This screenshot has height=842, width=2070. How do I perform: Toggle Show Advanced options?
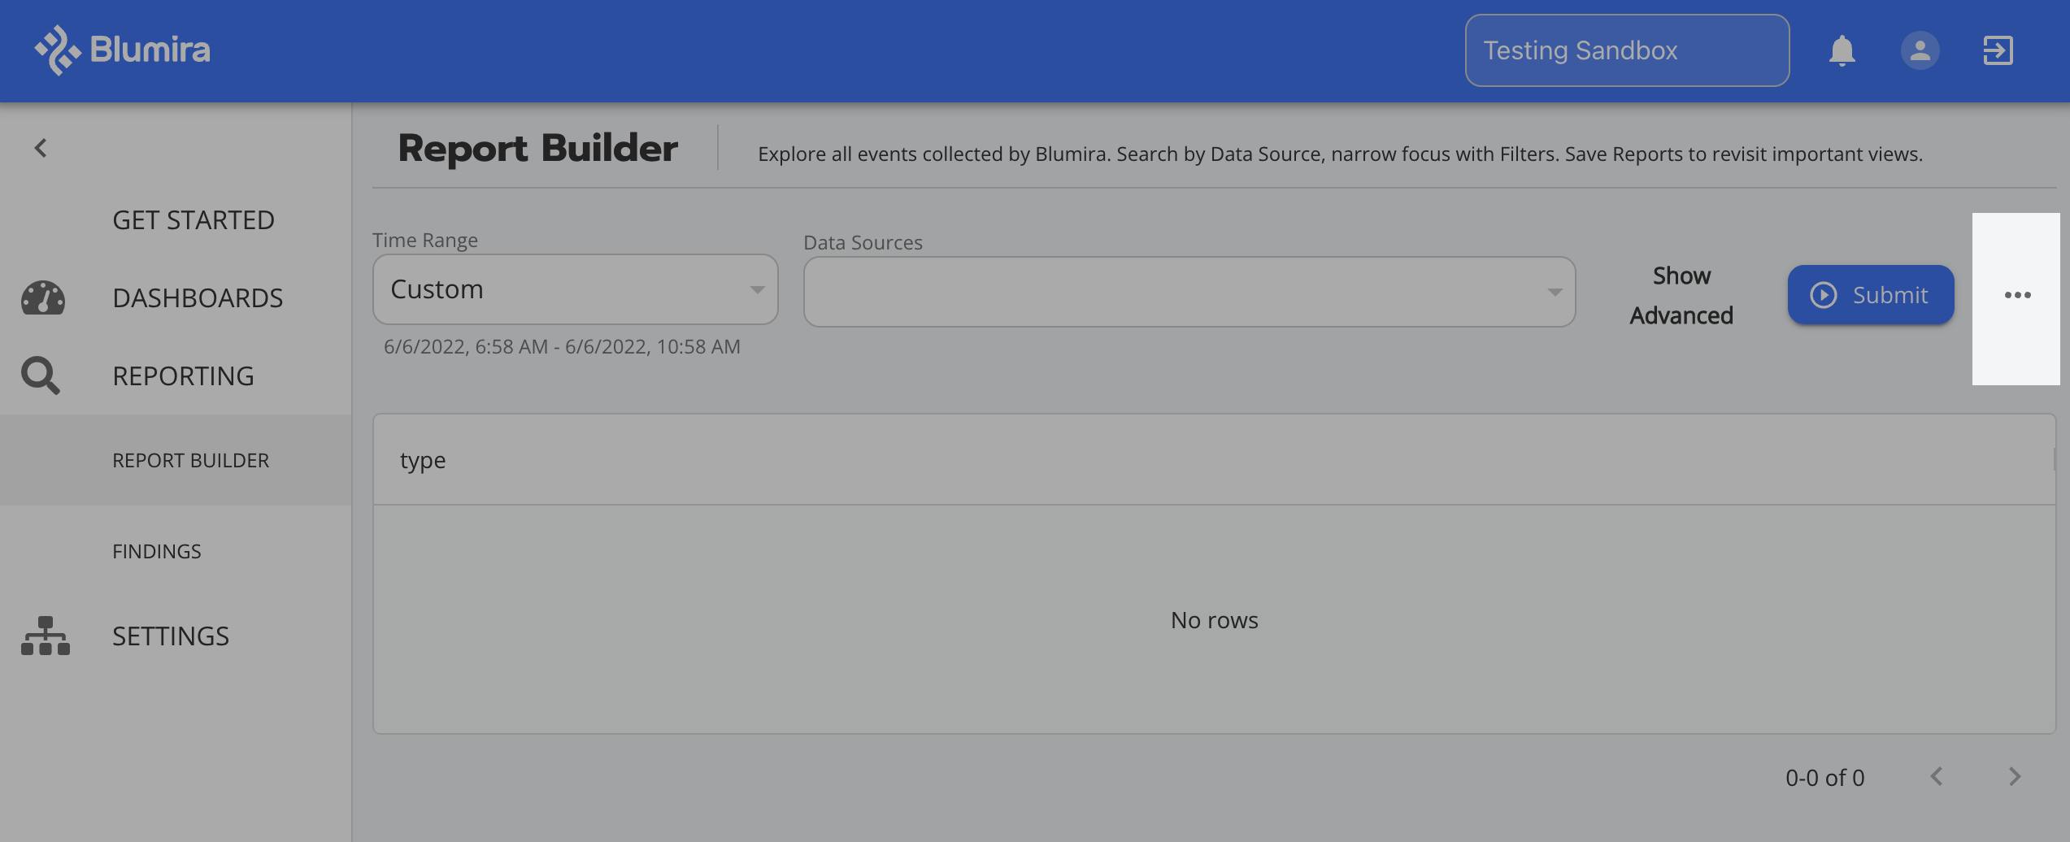[1681, 295]
